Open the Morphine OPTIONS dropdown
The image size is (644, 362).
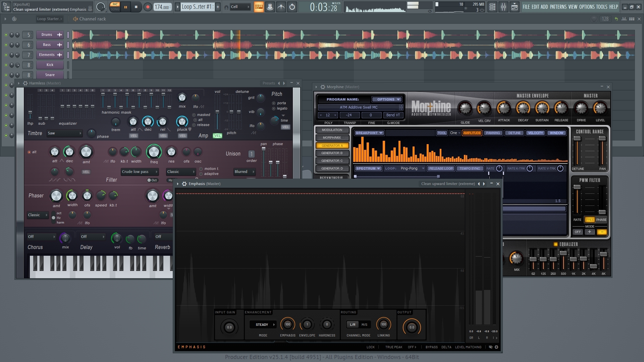pos(386,100)
